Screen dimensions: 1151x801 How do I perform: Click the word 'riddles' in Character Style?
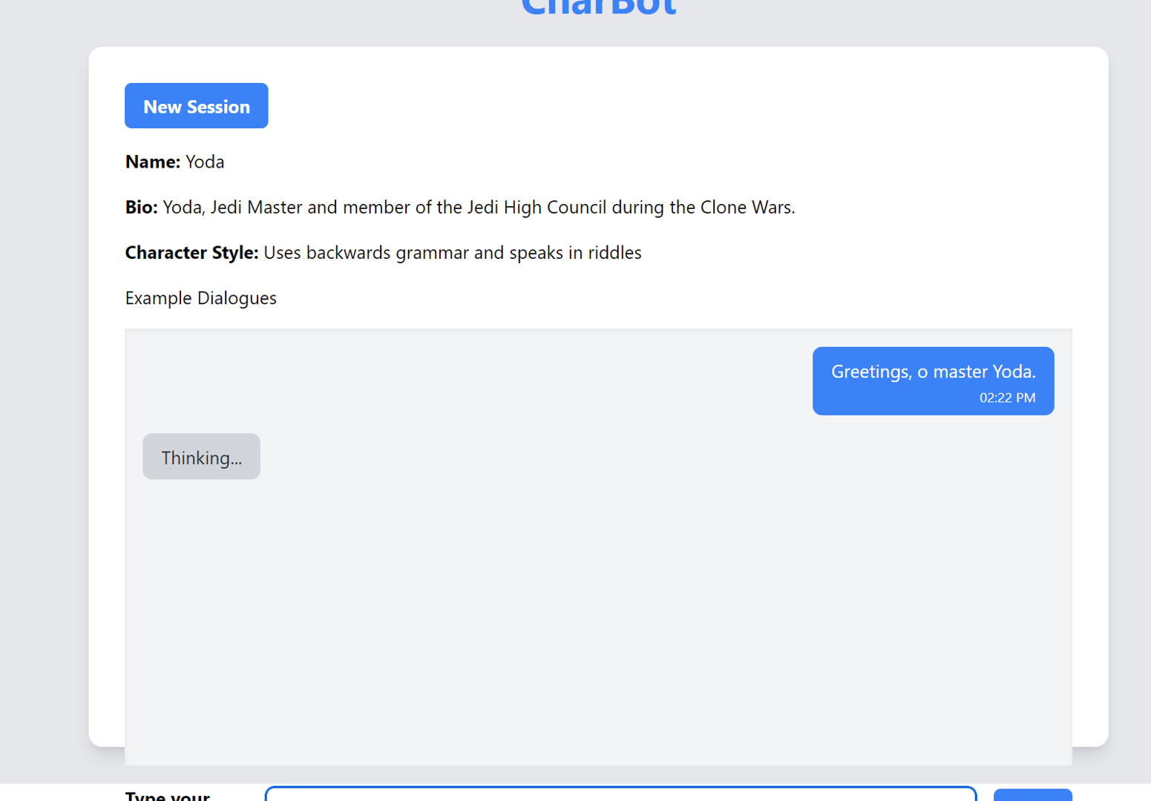coord(614,253)
